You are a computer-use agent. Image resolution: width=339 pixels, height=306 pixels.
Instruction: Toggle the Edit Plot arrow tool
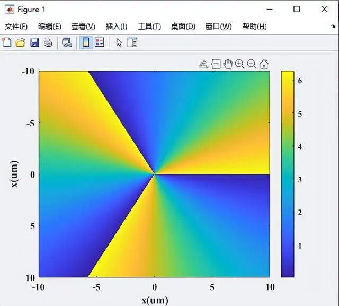(x=119, y=42)
